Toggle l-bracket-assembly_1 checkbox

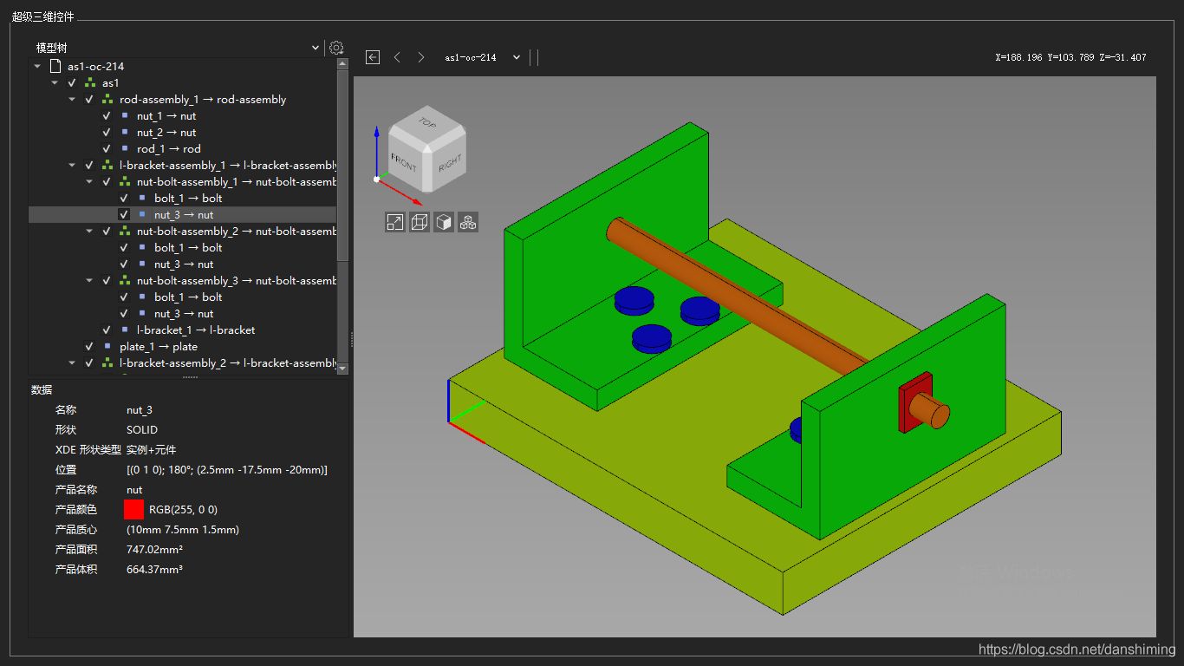click(x=89, y=166)
